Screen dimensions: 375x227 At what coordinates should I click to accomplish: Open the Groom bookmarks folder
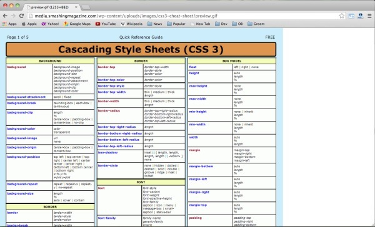(x=256, y=24)
